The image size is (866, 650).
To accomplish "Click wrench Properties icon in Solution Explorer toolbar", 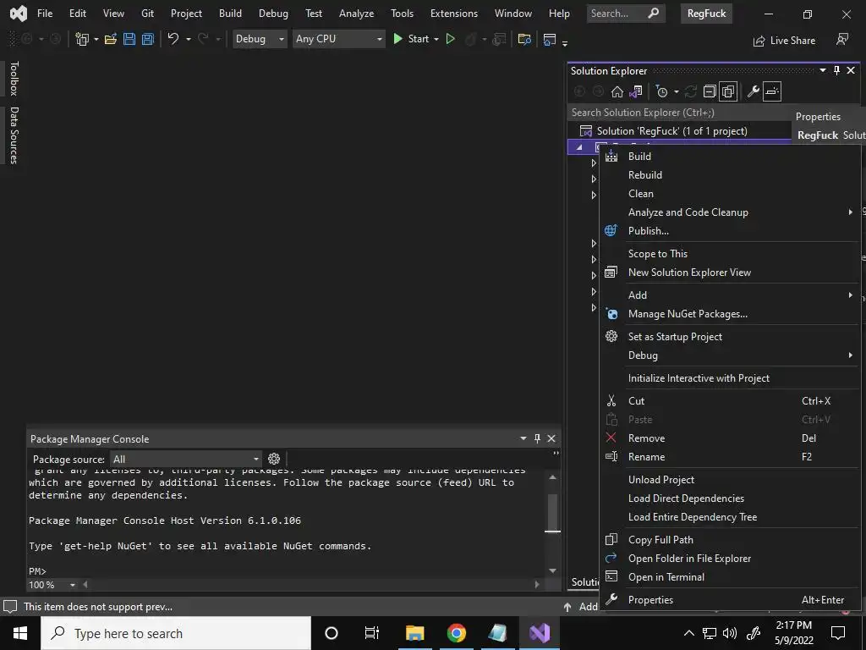I will point(754,91).
